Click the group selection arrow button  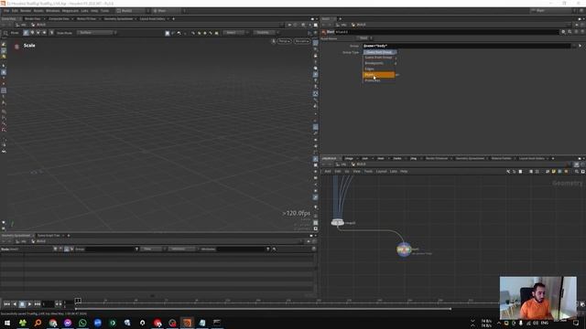[x=580, y=46]
